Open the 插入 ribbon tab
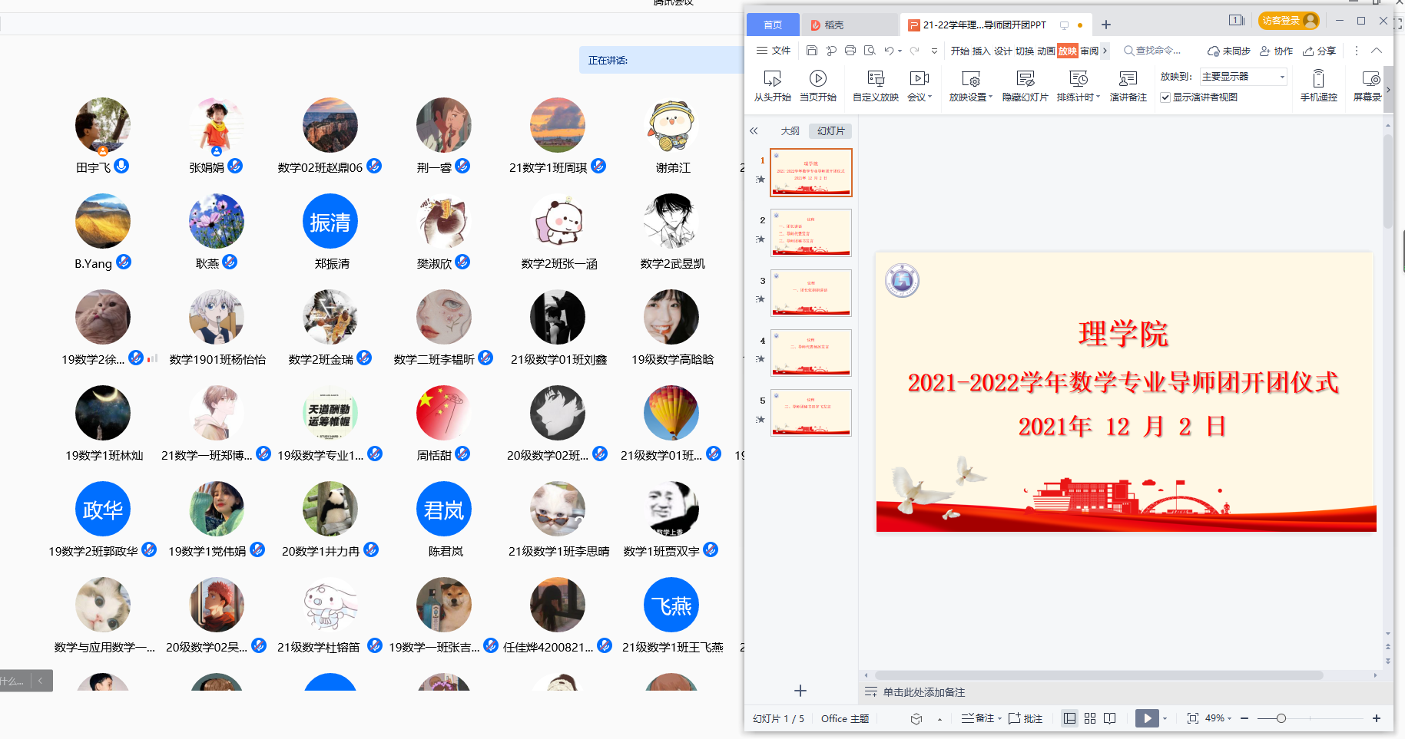Image resolution: width=1405 pixels, height=739 pixels. (x=981, y=51)
